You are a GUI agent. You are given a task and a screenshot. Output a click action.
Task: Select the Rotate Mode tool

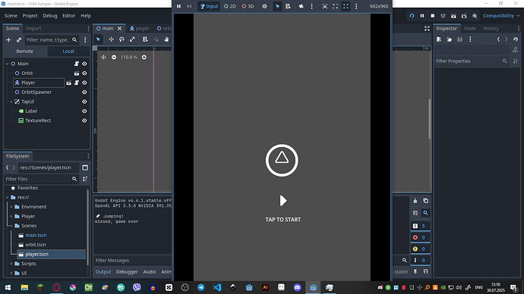(122, 39)
